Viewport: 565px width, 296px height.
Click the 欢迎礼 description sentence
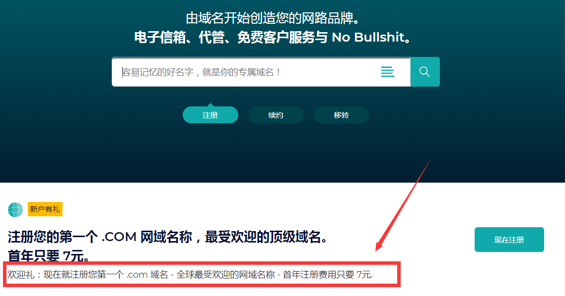click(x=190, y=275)
